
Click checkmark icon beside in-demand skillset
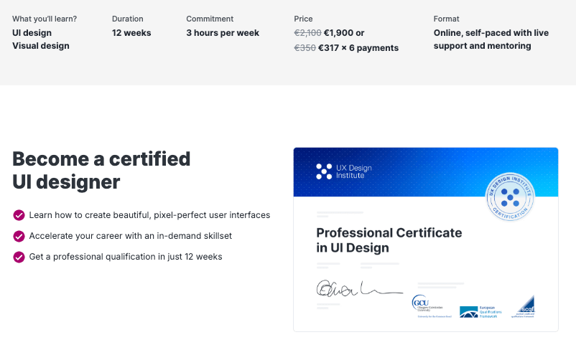click(19, 236)
